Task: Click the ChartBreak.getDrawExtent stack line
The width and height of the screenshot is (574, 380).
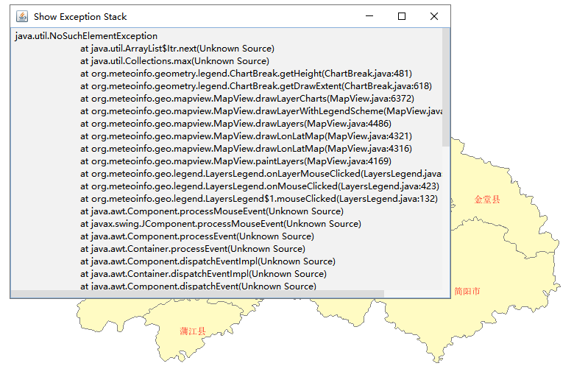Action: [256, 86]
